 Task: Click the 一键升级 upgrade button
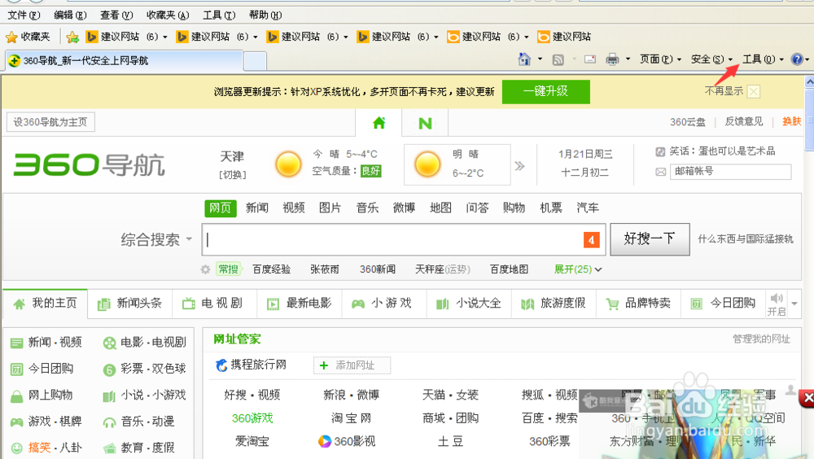click(x=545, y=91)
